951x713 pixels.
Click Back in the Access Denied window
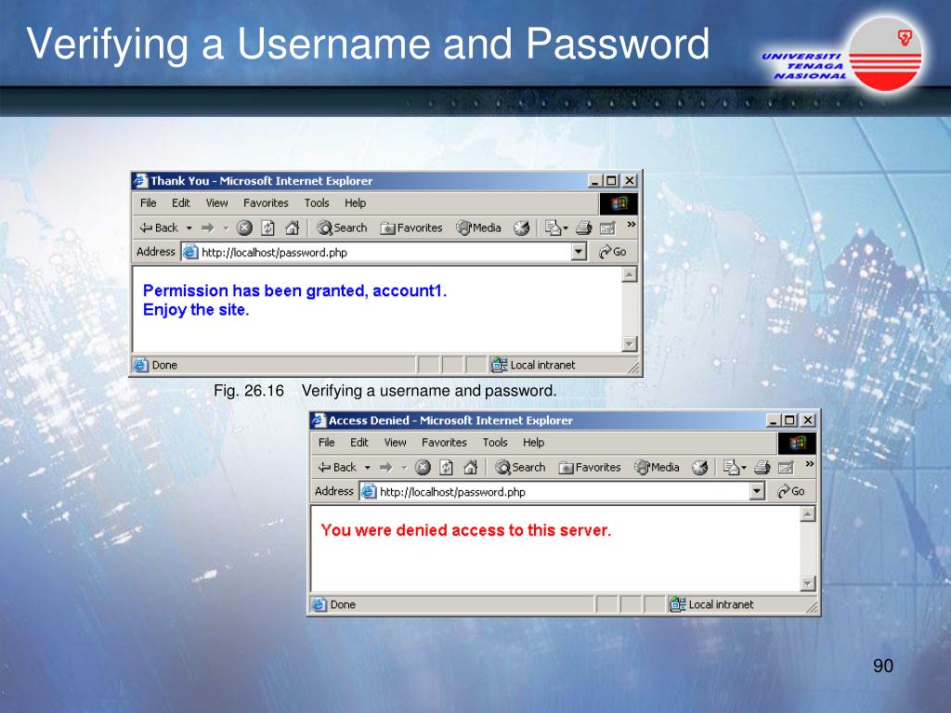[x=336, y=468]
